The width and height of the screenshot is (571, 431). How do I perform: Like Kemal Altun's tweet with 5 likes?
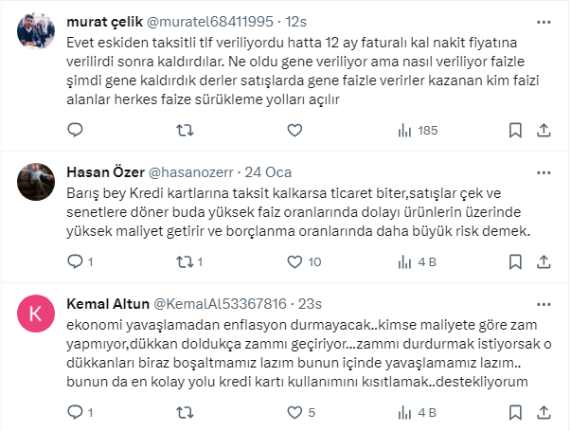coord(294,412)
